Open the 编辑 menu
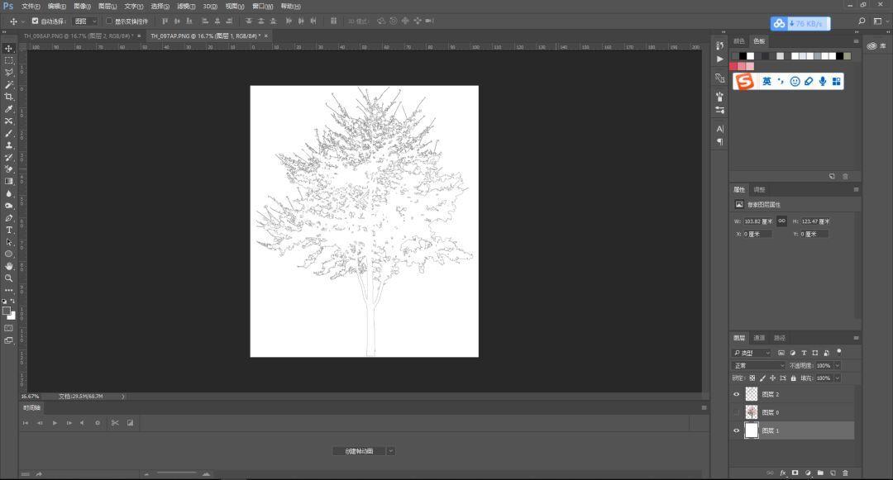Image resolution: width=893 pixels, height=480 pixels. pos(57,7)
